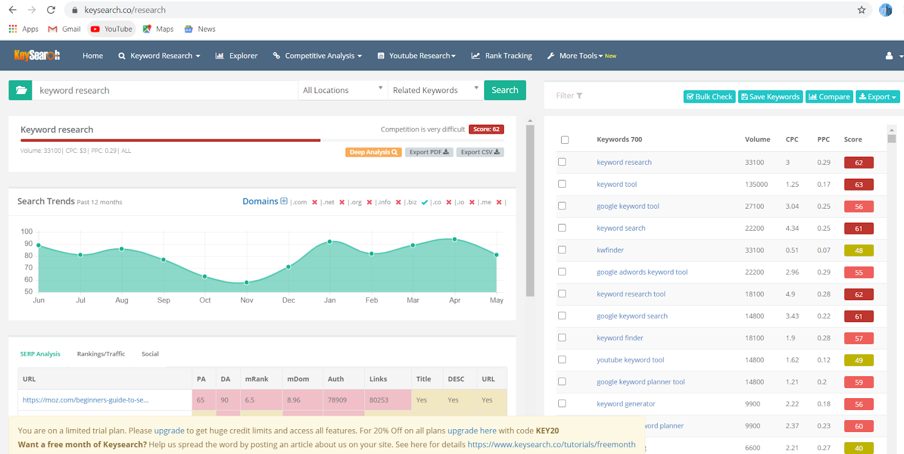Check the 'keyword finder' row checkbox
The height and width of the screenshot is (454, 904).
(562, 338)
